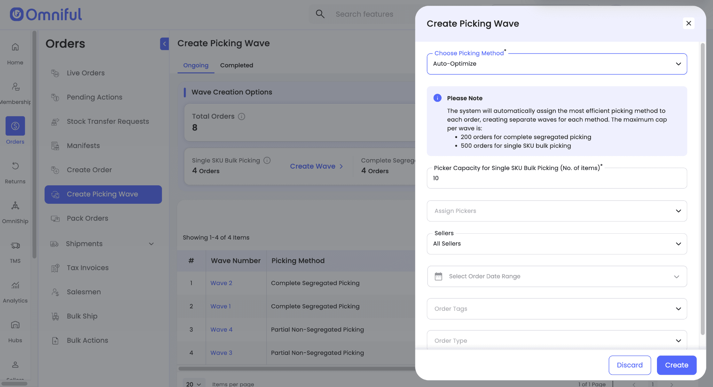This screenshot has width=713, height=387.
Task: Click the TMS truck icon
Action: click(x=15, y=245)
